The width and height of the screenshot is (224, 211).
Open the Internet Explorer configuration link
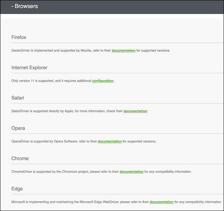[103, 81]
